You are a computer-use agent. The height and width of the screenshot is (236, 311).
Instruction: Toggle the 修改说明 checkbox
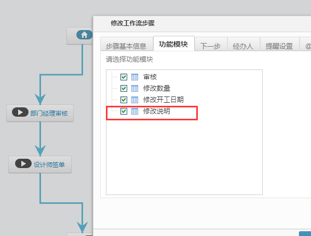pyautogui.click(x=124, y=111)
